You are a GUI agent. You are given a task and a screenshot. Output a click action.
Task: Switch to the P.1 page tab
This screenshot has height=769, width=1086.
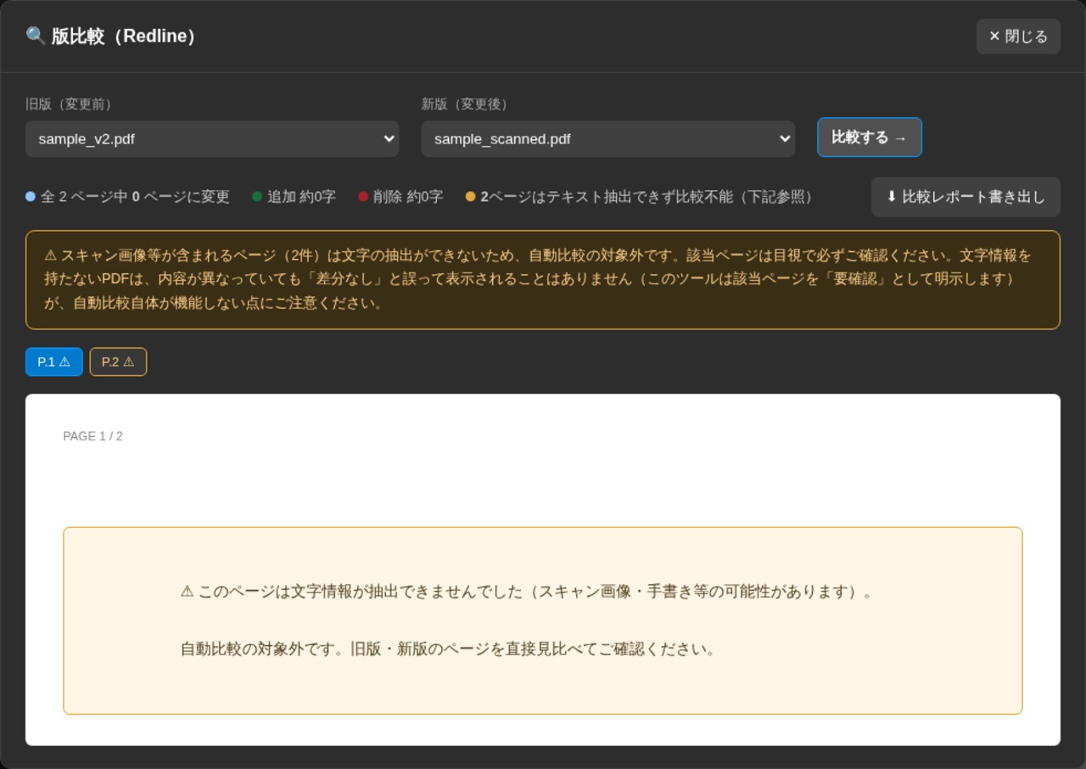pos(54,362)
